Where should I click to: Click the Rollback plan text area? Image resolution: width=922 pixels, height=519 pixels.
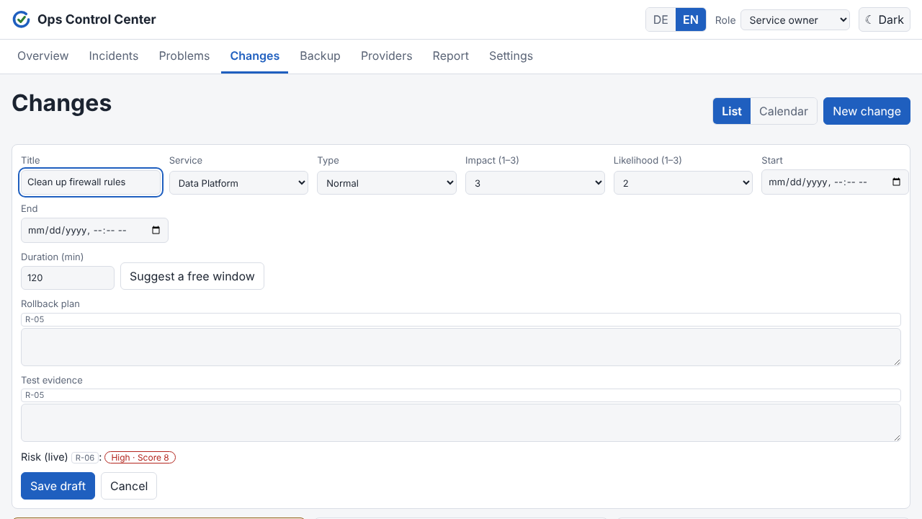[x=461, y=347]
